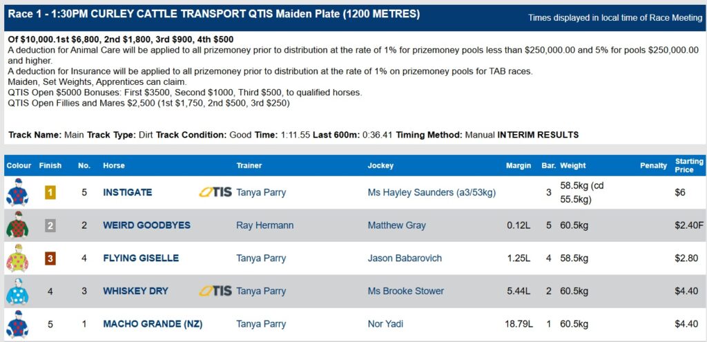Click the light blue silks for Whiskey Dry
The image size is (707, 342).
tap(17, 291)
